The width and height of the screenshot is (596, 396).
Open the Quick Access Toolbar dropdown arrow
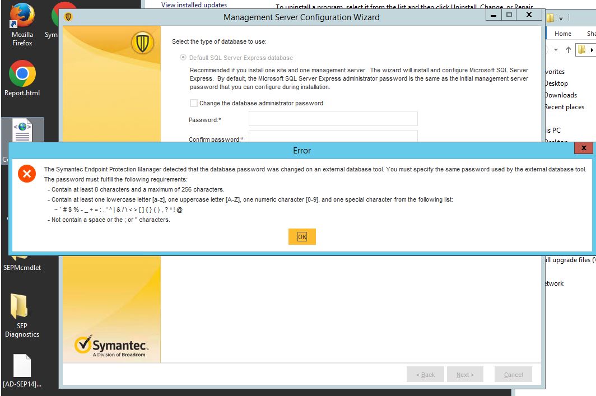[562, 18]
